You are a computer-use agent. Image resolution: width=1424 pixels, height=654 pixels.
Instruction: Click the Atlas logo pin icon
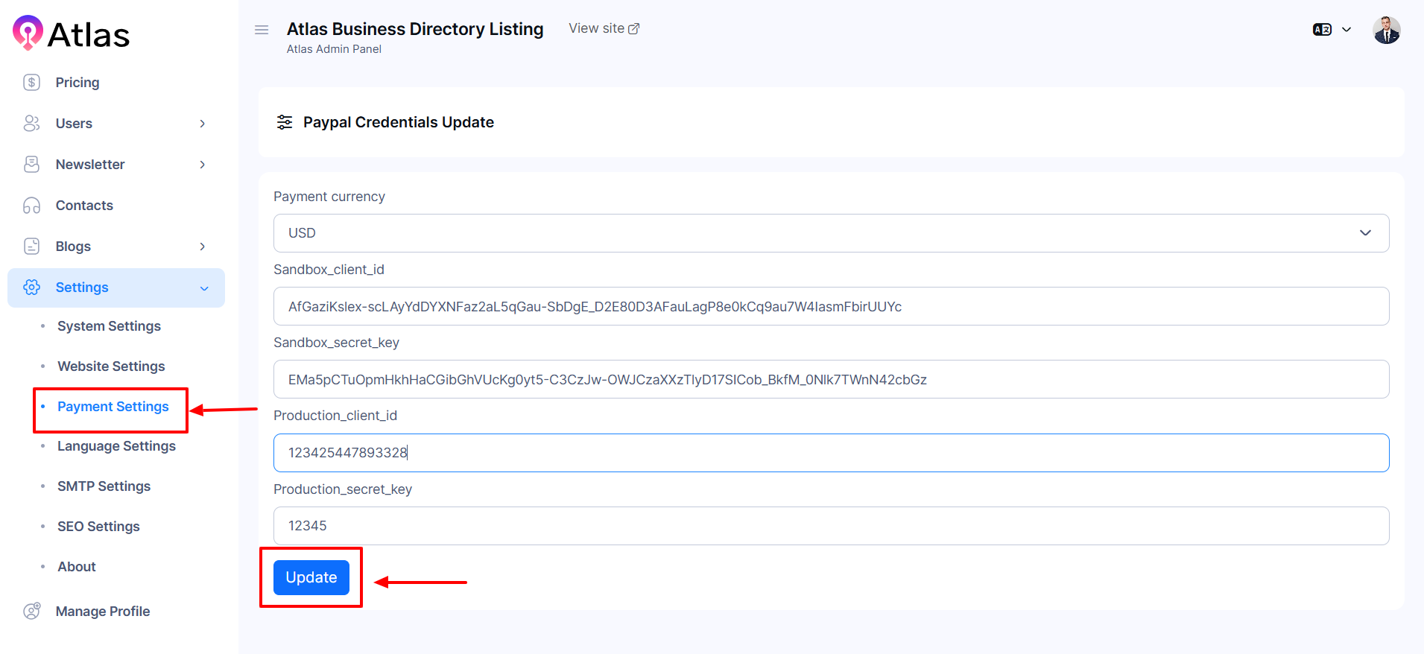coord(28,33)
